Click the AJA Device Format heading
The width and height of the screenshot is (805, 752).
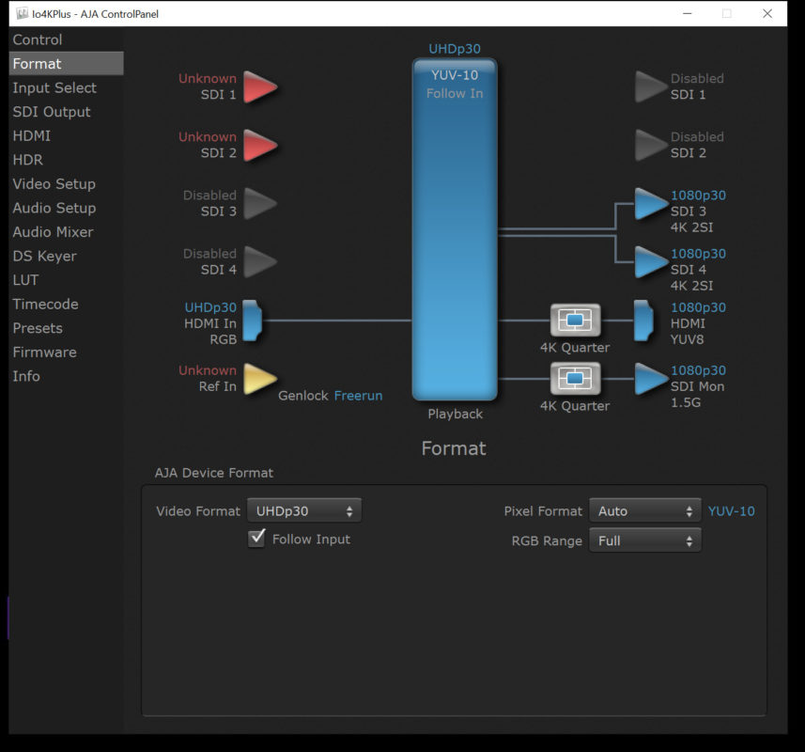214,473
